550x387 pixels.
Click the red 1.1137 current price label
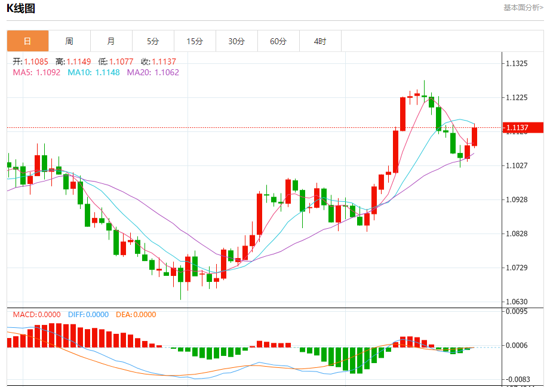click(x=523, y=127)
